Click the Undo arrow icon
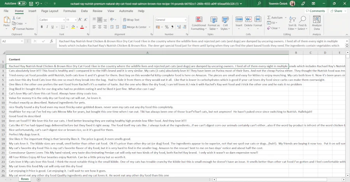Screen dimensions: 350x182 click(x=37, y=3)
